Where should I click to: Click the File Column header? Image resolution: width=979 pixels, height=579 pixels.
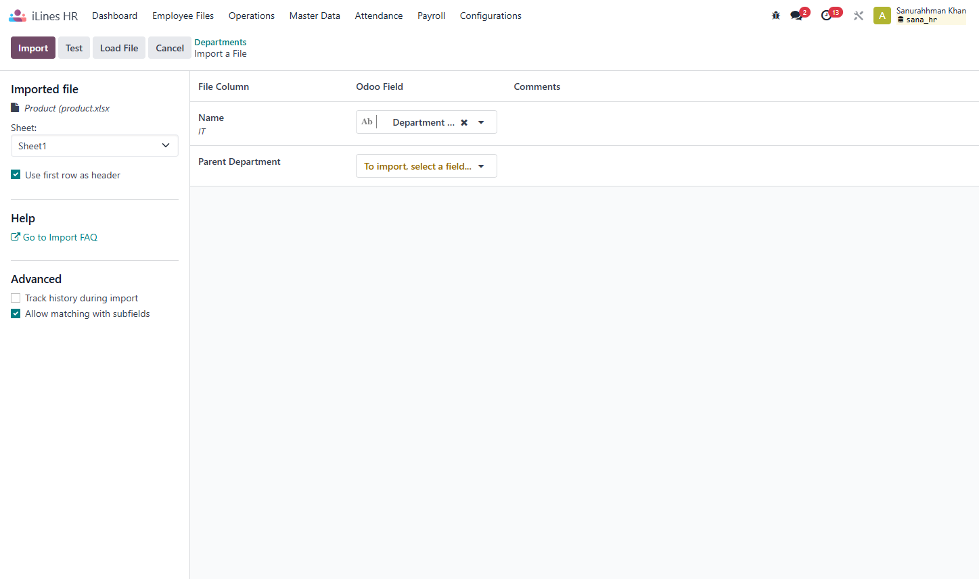pos(223,86)
